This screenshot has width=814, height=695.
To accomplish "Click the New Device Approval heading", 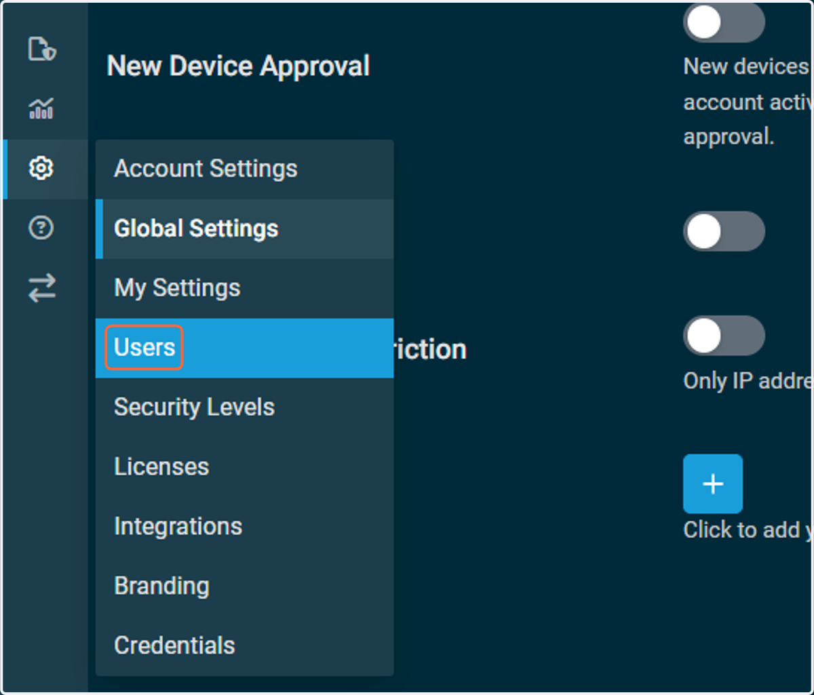I will point(239,66).
